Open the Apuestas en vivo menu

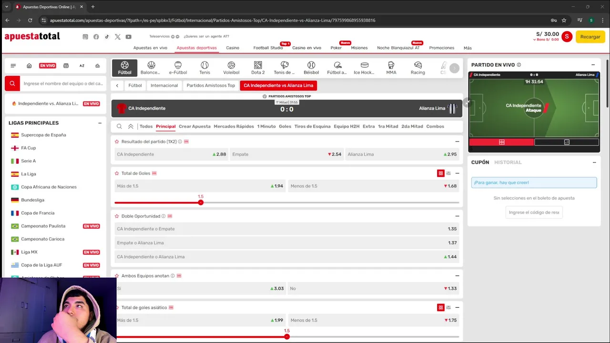[x=150, y=48]
